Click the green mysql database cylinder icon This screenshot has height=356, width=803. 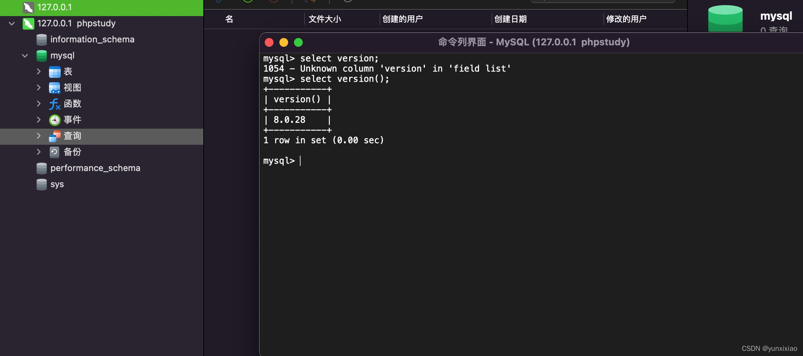[x=41, y=56]
